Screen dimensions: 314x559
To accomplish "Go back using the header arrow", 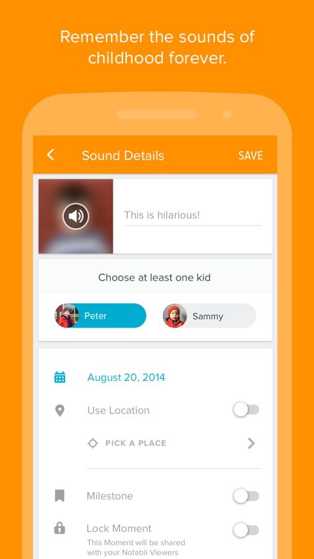I will (x=51, y=155).
